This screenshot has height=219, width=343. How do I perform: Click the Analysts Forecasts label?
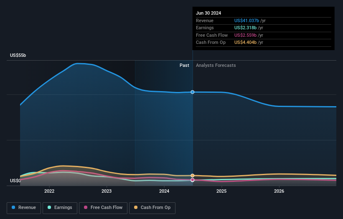click(x=216, y=66)
